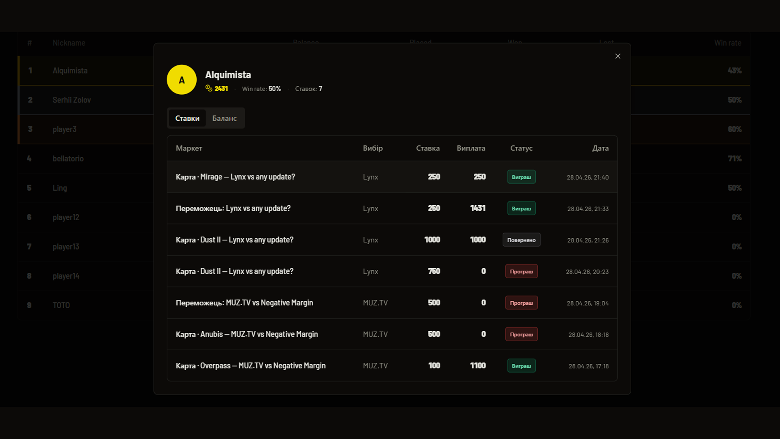Click the Ставок: 7 stat

308,89
